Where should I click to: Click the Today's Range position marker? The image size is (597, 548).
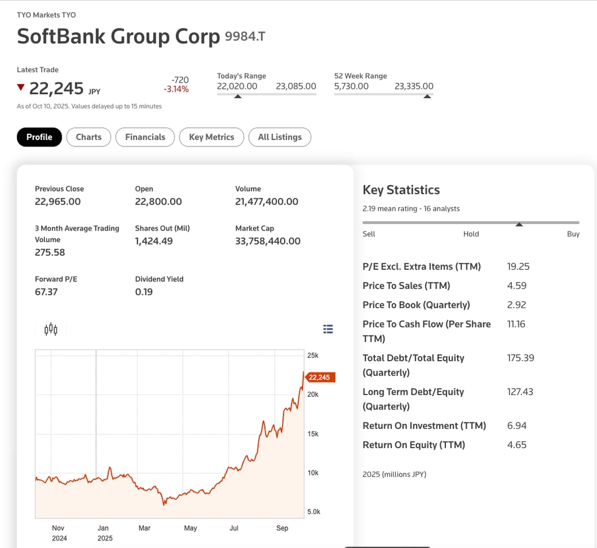[238, 96]
